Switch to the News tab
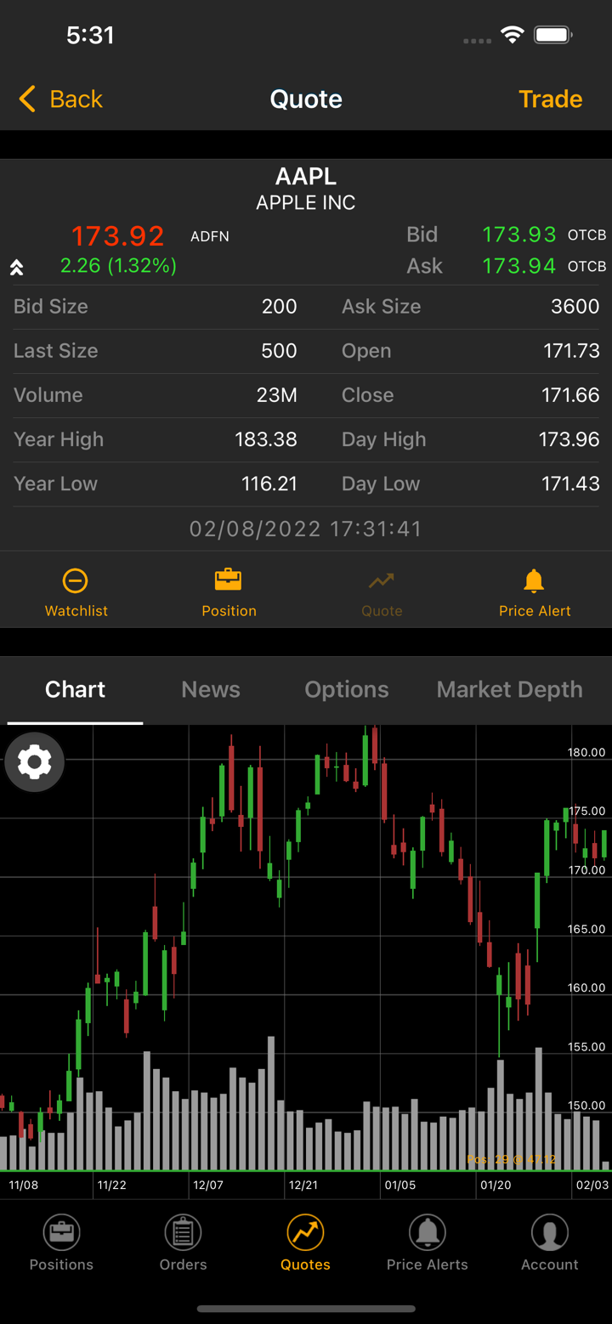 (x=211, y=689)
